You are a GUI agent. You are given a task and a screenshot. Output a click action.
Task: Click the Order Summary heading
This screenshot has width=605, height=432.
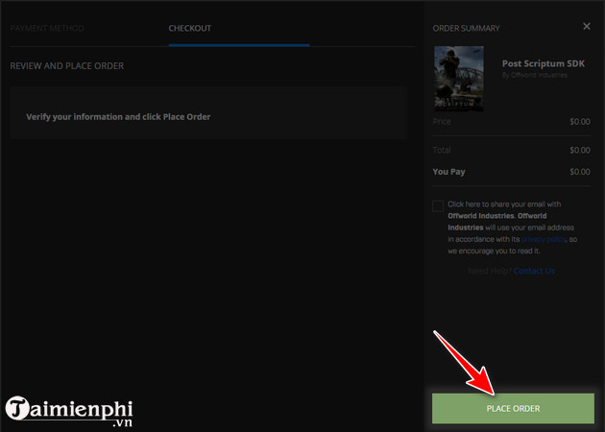point(466,28)
